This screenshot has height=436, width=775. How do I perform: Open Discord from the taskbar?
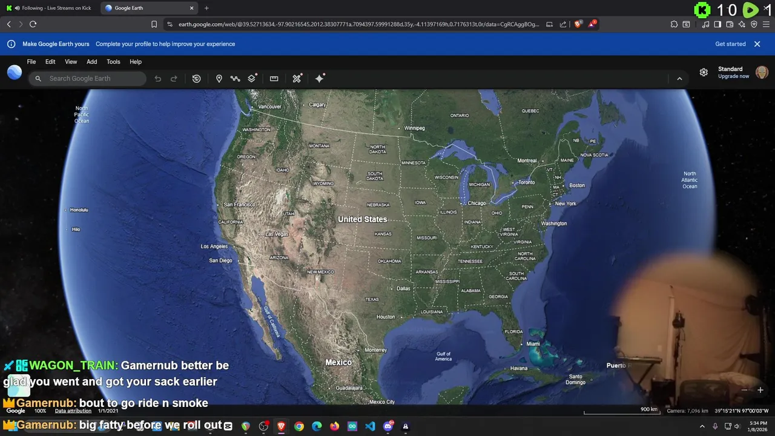coord(388,426)
